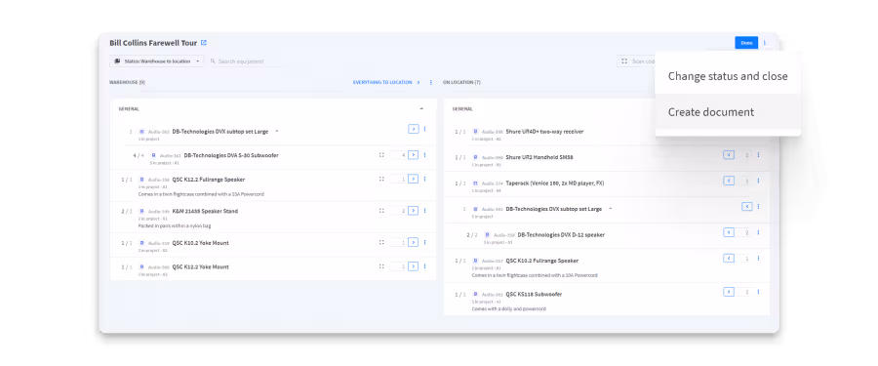Move DVA S-30 Subwoofer to location
The height and width of the screenshot is (366, 878).
coord(414,154)
